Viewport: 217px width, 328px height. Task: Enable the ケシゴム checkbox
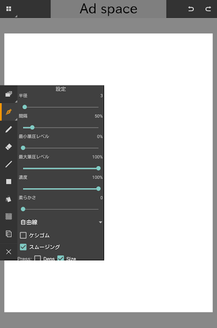(x=23, y=235)
